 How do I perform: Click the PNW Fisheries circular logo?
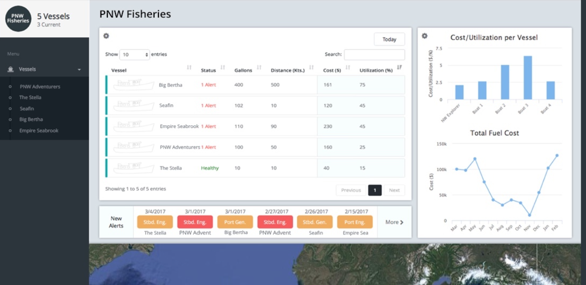tap(18, 19)
